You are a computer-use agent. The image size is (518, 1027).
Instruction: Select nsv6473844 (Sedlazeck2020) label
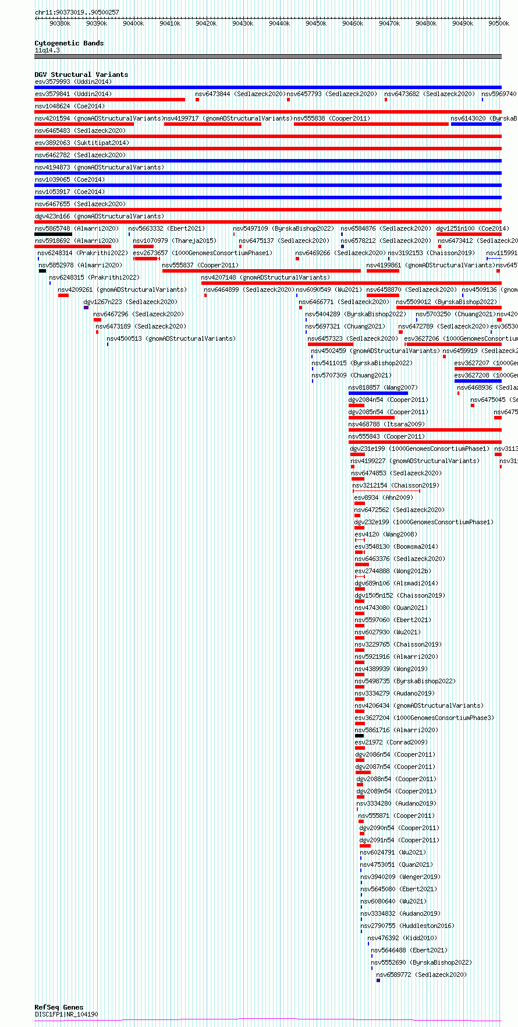click(x=240, y=94)
